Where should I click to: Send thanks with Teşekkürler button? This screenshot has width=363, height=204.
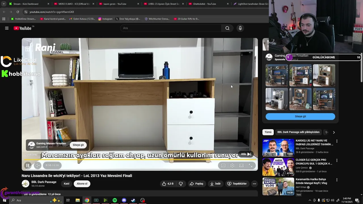point(237,184)
